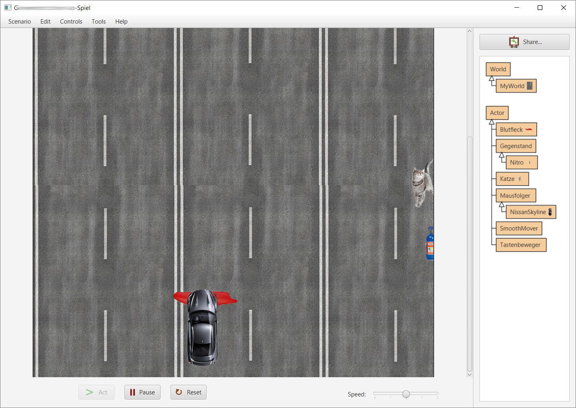Select the Katze class box
Viewport: 576px width, 408px height.
[512, 179]
